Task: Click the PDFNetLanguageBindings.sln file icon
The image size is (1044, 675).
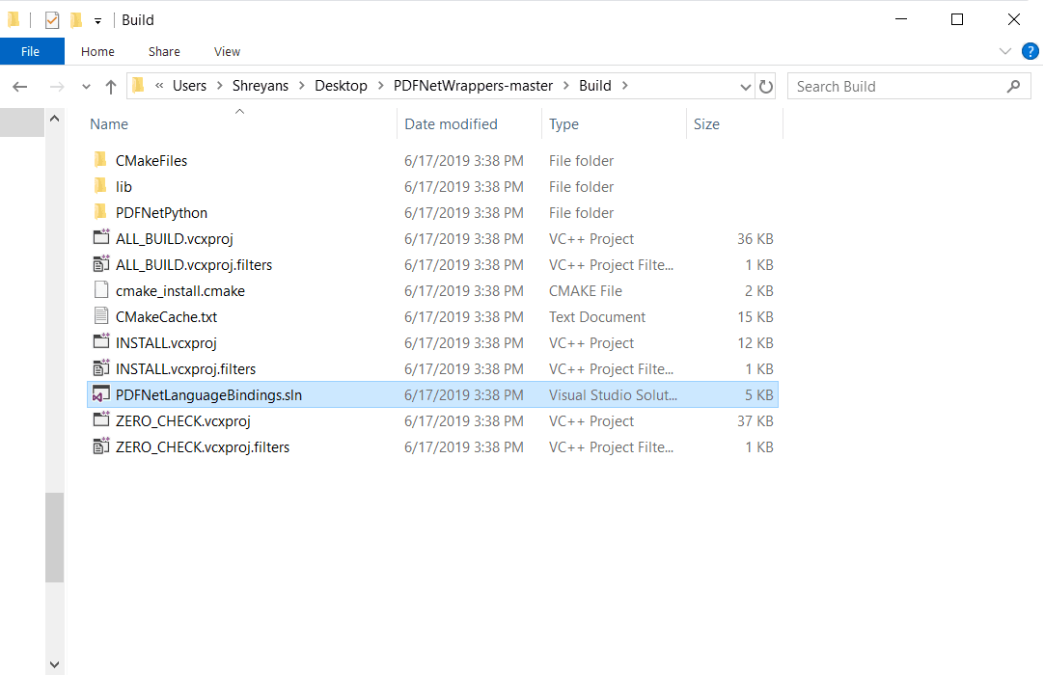Action: point(100,394)
